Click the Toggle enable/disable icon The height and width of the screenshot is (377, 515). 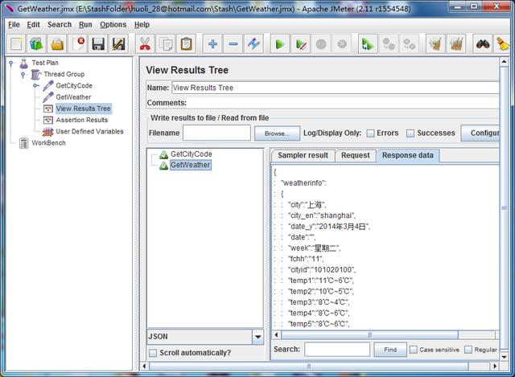pos(253,43)
